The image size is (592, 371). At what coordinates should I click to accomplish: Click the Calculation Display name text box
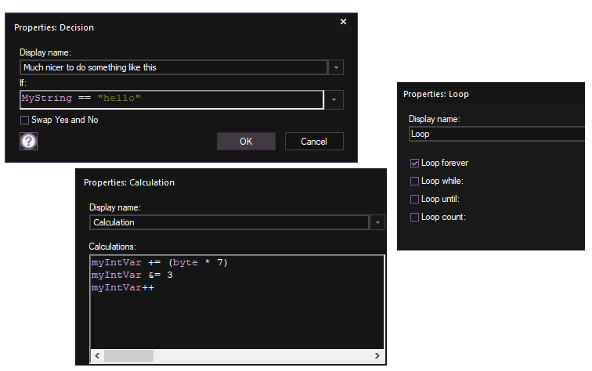229,223
